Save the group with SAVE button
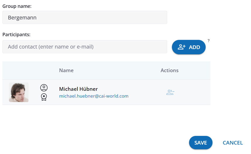Viewport: 251px width, 154px height. click(x=201, y=143)
